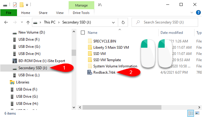
Task: Expand the address bar history dropdown
Action: pyautogui.click(x=113, y=23)
